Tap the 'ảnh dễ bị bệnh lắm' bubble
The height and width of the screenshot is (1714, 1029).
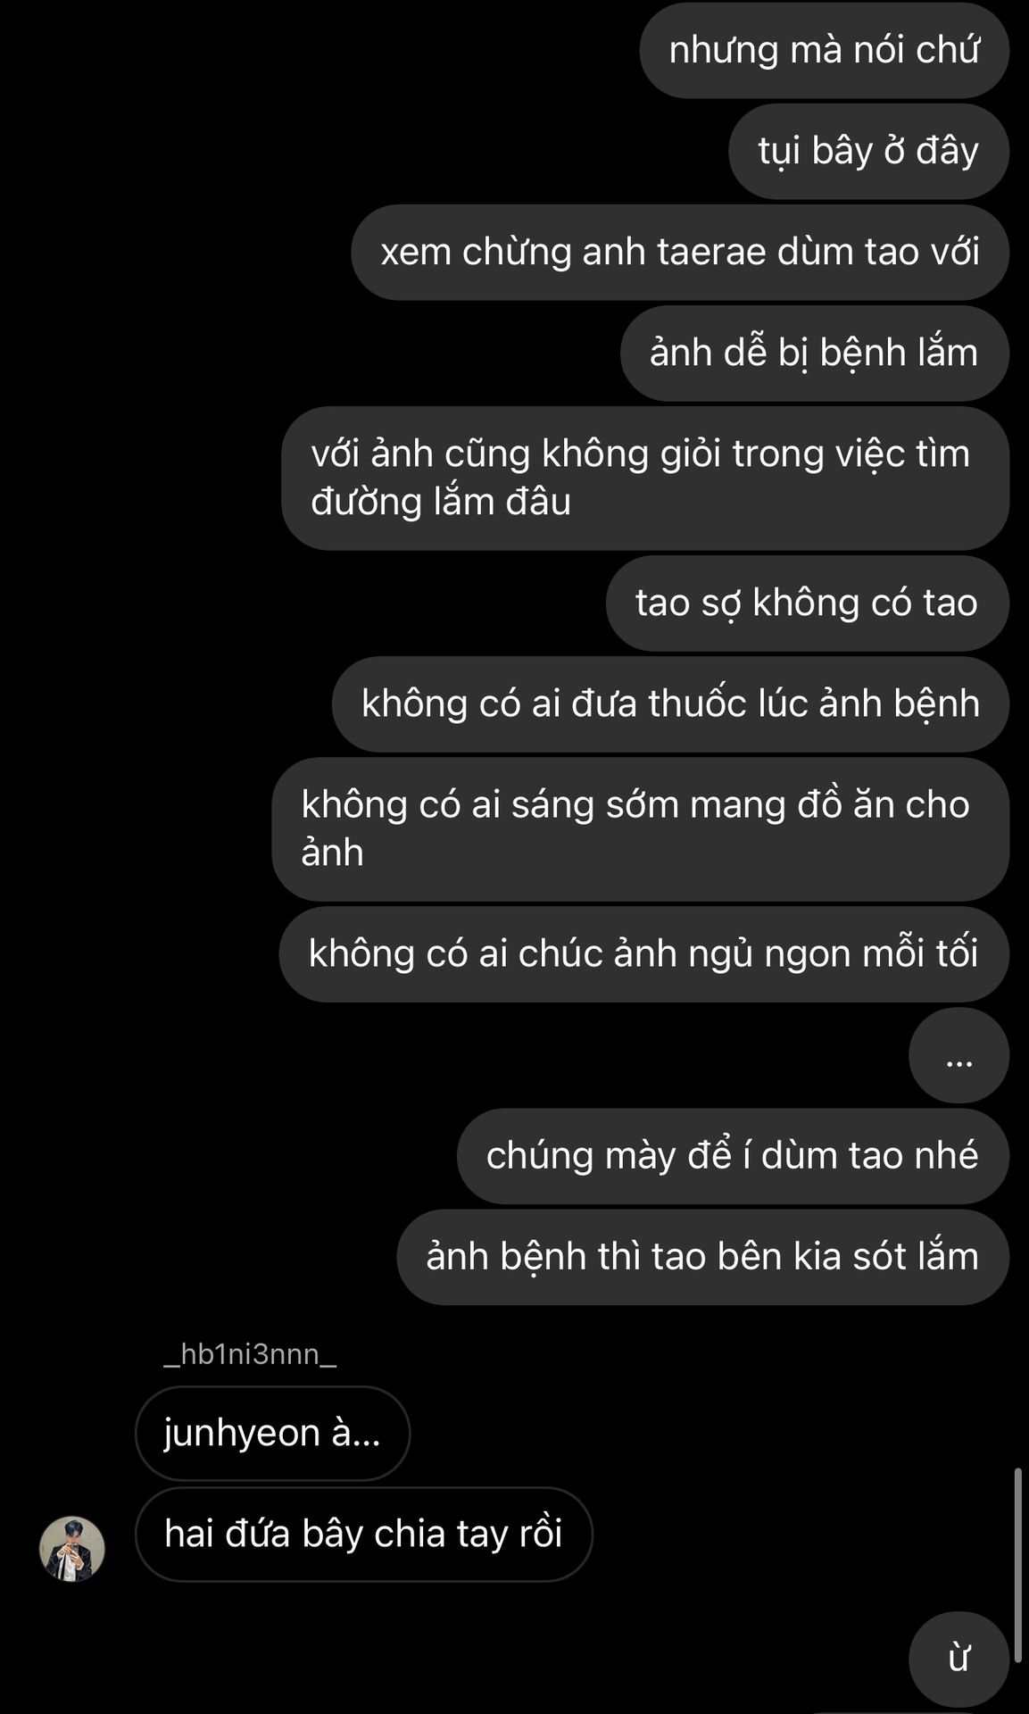(x=815, y=353)
